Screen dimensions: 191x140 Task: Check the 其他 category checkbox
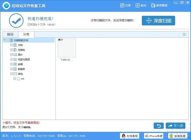point(11,74)
